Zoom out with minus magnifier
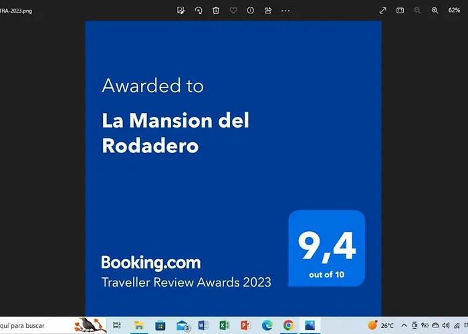The image size is (468, 334). tap(418, 11)
